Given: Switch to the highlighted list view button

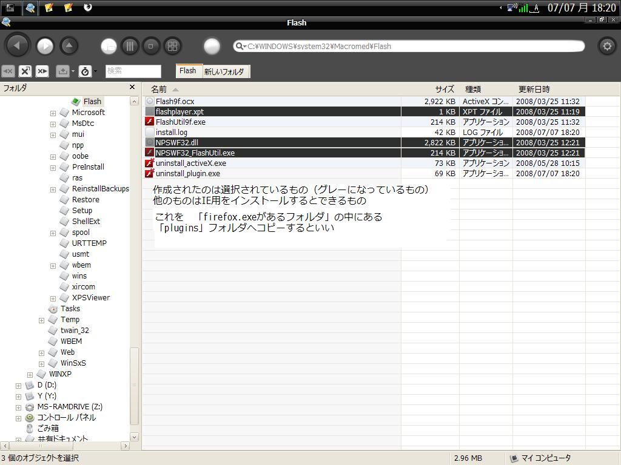Looking at the screenshot, I should pos(109,46).
